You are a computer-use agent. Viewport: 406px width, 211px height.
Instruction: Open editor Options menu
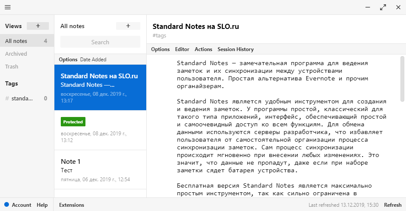[160, 49]
